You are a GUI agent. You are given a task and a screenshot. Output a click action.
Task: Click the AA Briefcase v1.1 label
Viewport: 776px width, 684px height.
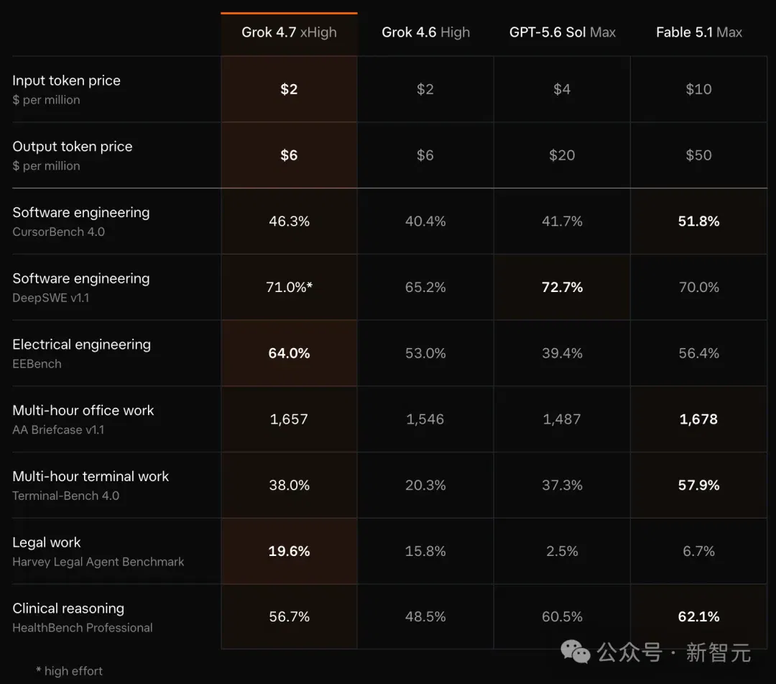58,429
